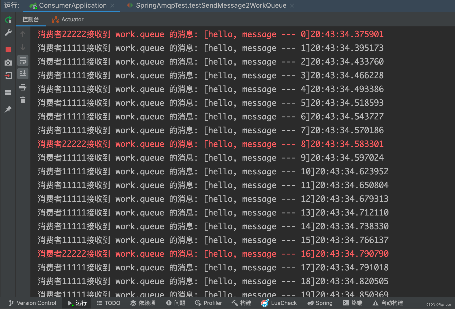
Task: Click the down arrow stack trace icon
Action: coord(23,47)
